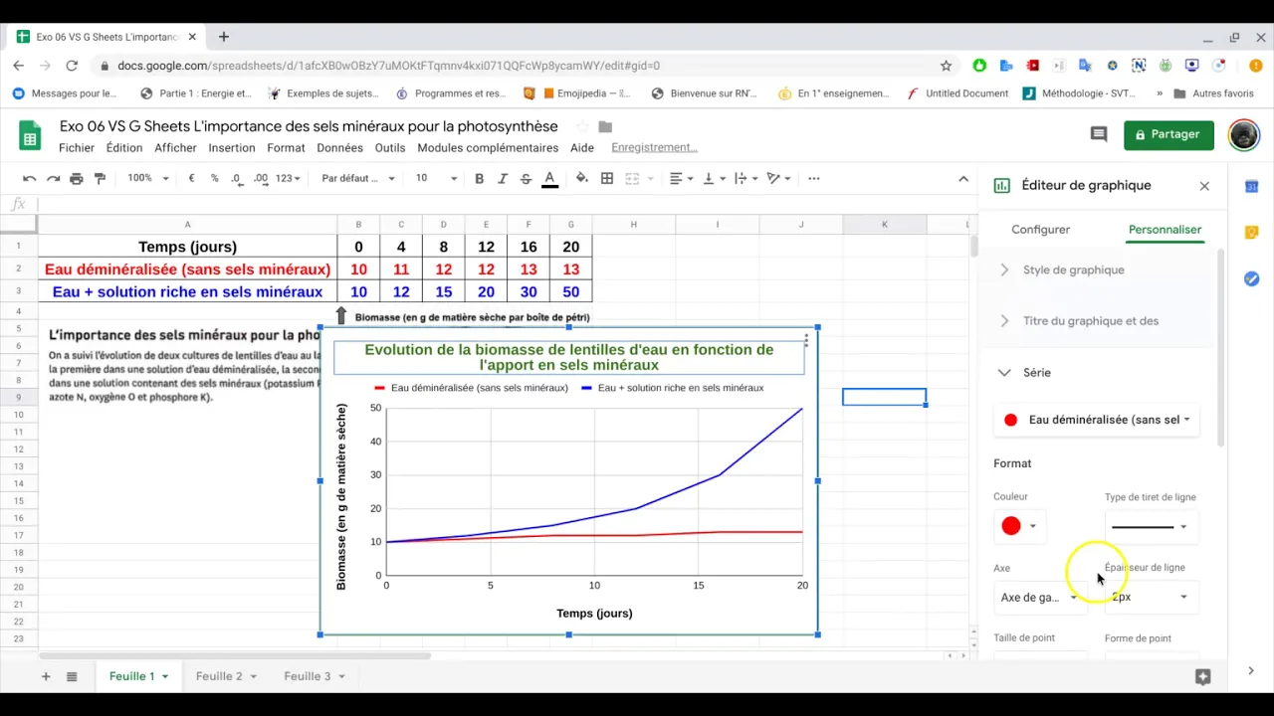Show all sheets list icon
1274x716 pixels.
[x=72, y=676]
